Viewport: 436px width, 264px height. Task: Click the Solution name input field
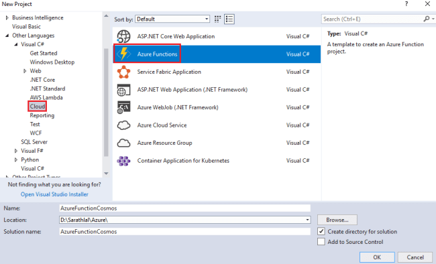pyautogui.click(x=184, y=231)
